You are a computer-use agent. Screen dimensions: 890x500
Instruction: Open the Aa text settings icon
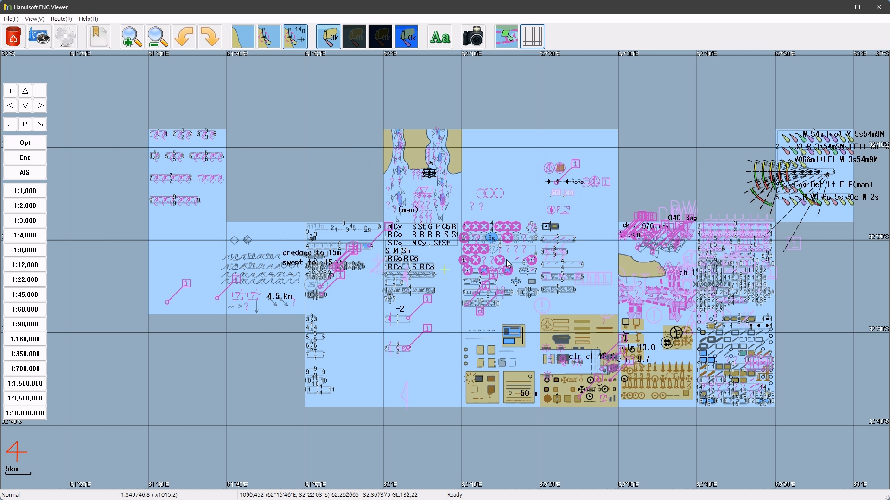coord(440,37)
